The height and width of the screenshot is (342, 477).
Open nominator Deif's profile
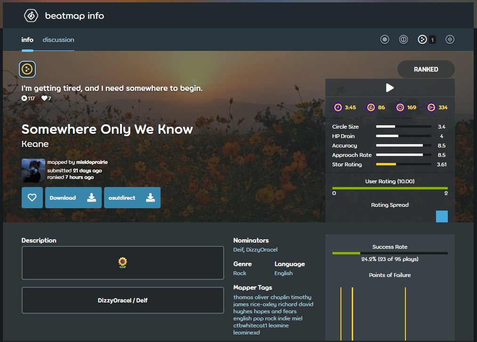[x=238, y=250]
